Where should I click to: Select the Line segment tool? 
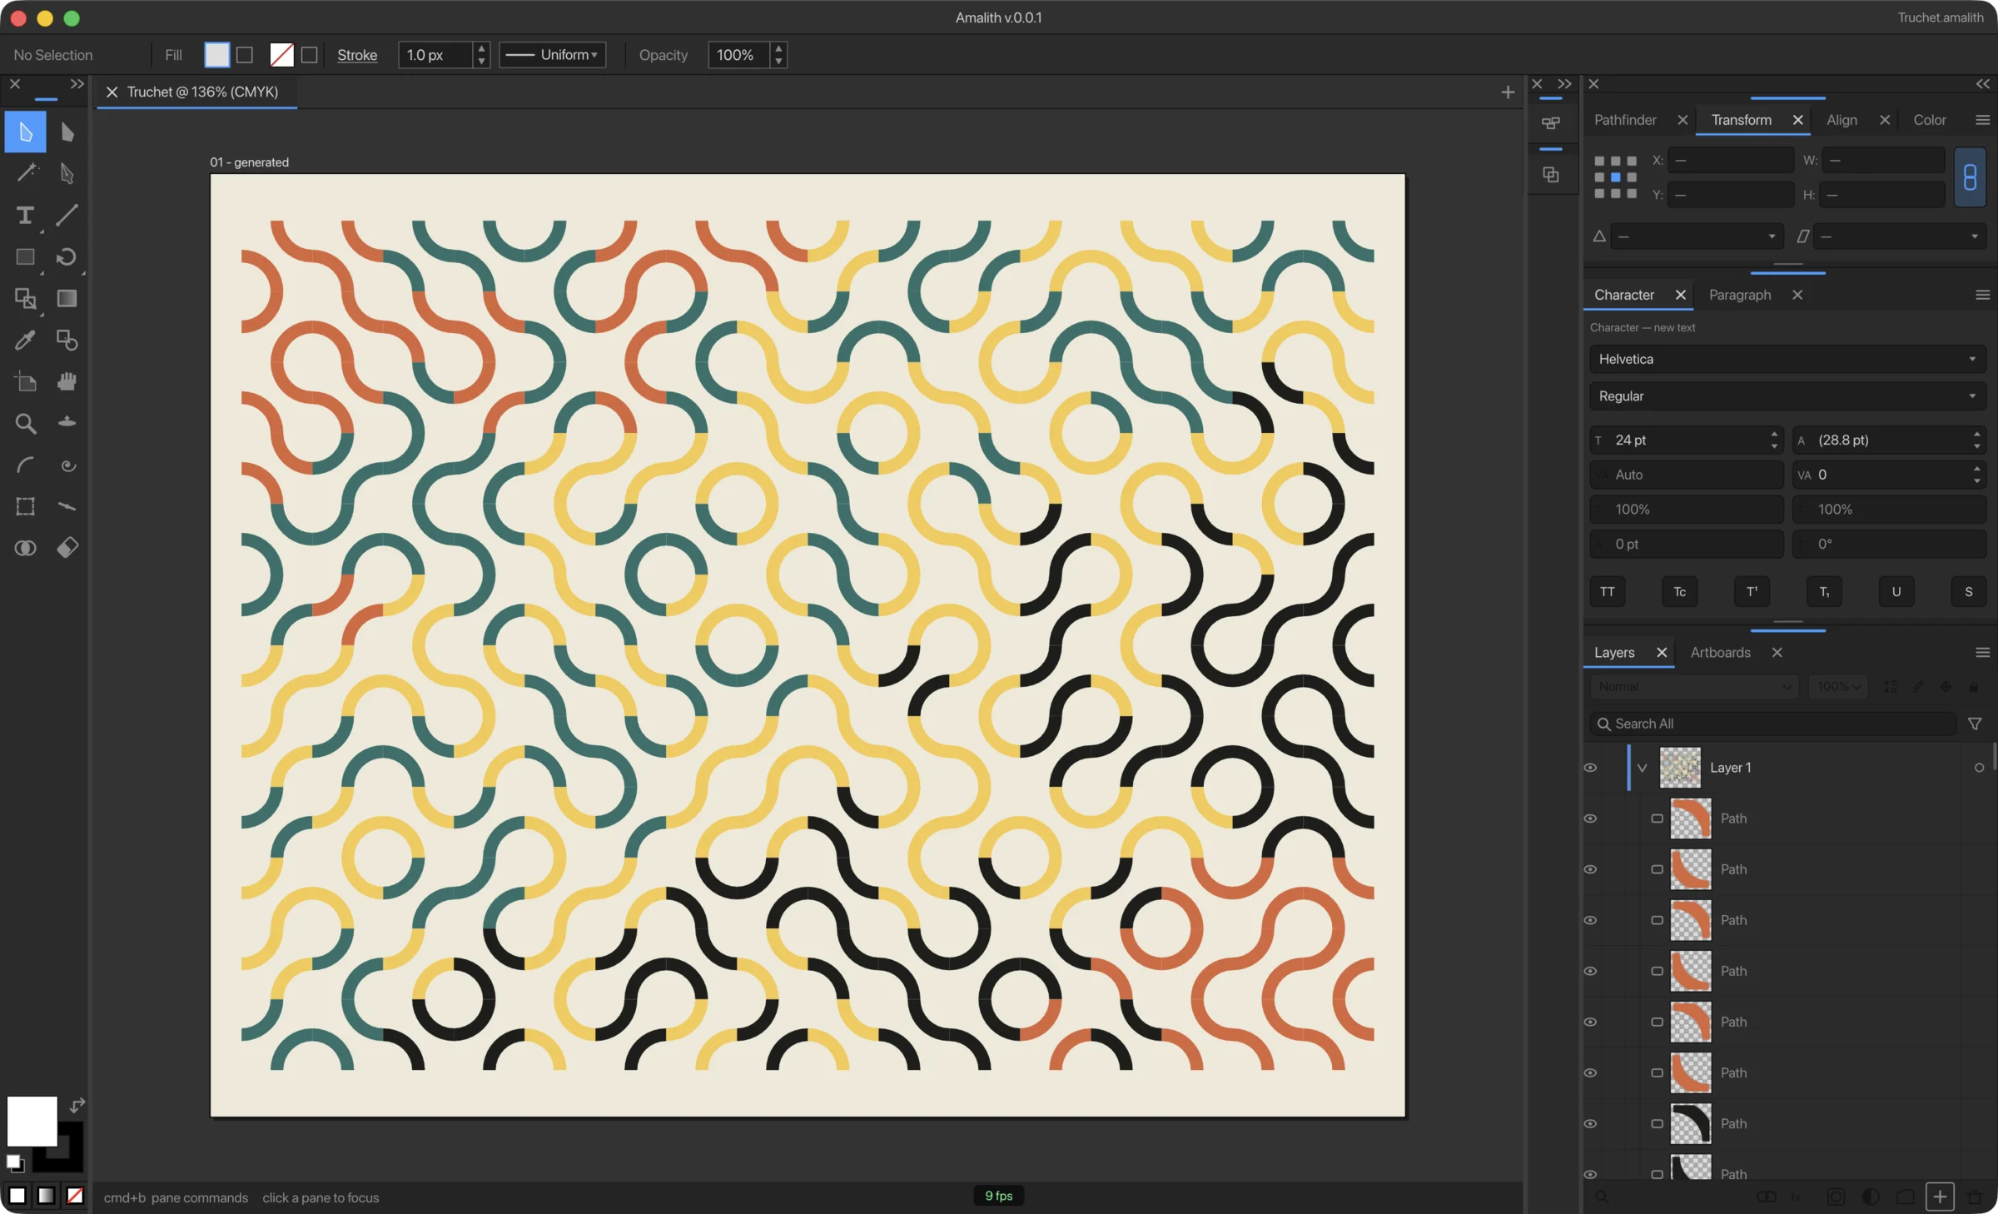[67, 215]
